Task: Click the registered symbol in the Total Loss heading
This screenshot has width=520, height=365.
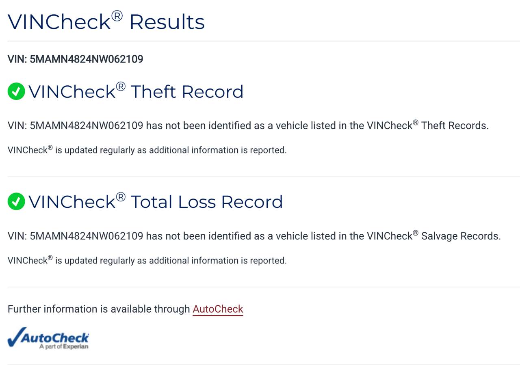Action: tap(121, 197)
